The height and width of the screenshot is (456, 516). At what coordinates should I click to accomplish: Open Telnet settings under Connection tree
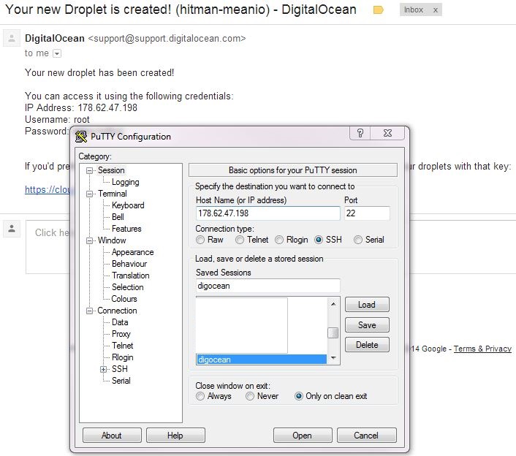(x=122, y=346)
